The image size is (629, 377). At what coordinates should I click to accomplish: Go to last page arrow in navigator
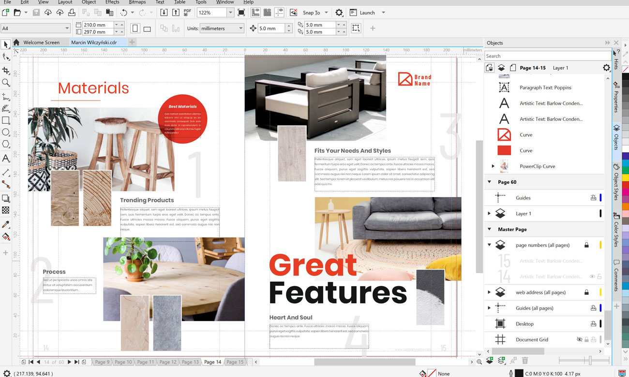76,362
